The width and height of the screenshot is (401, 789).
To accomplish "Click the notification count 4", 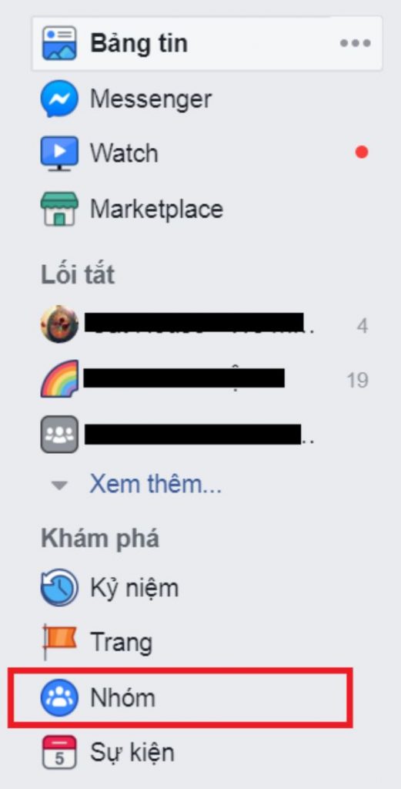I will 363,326.
